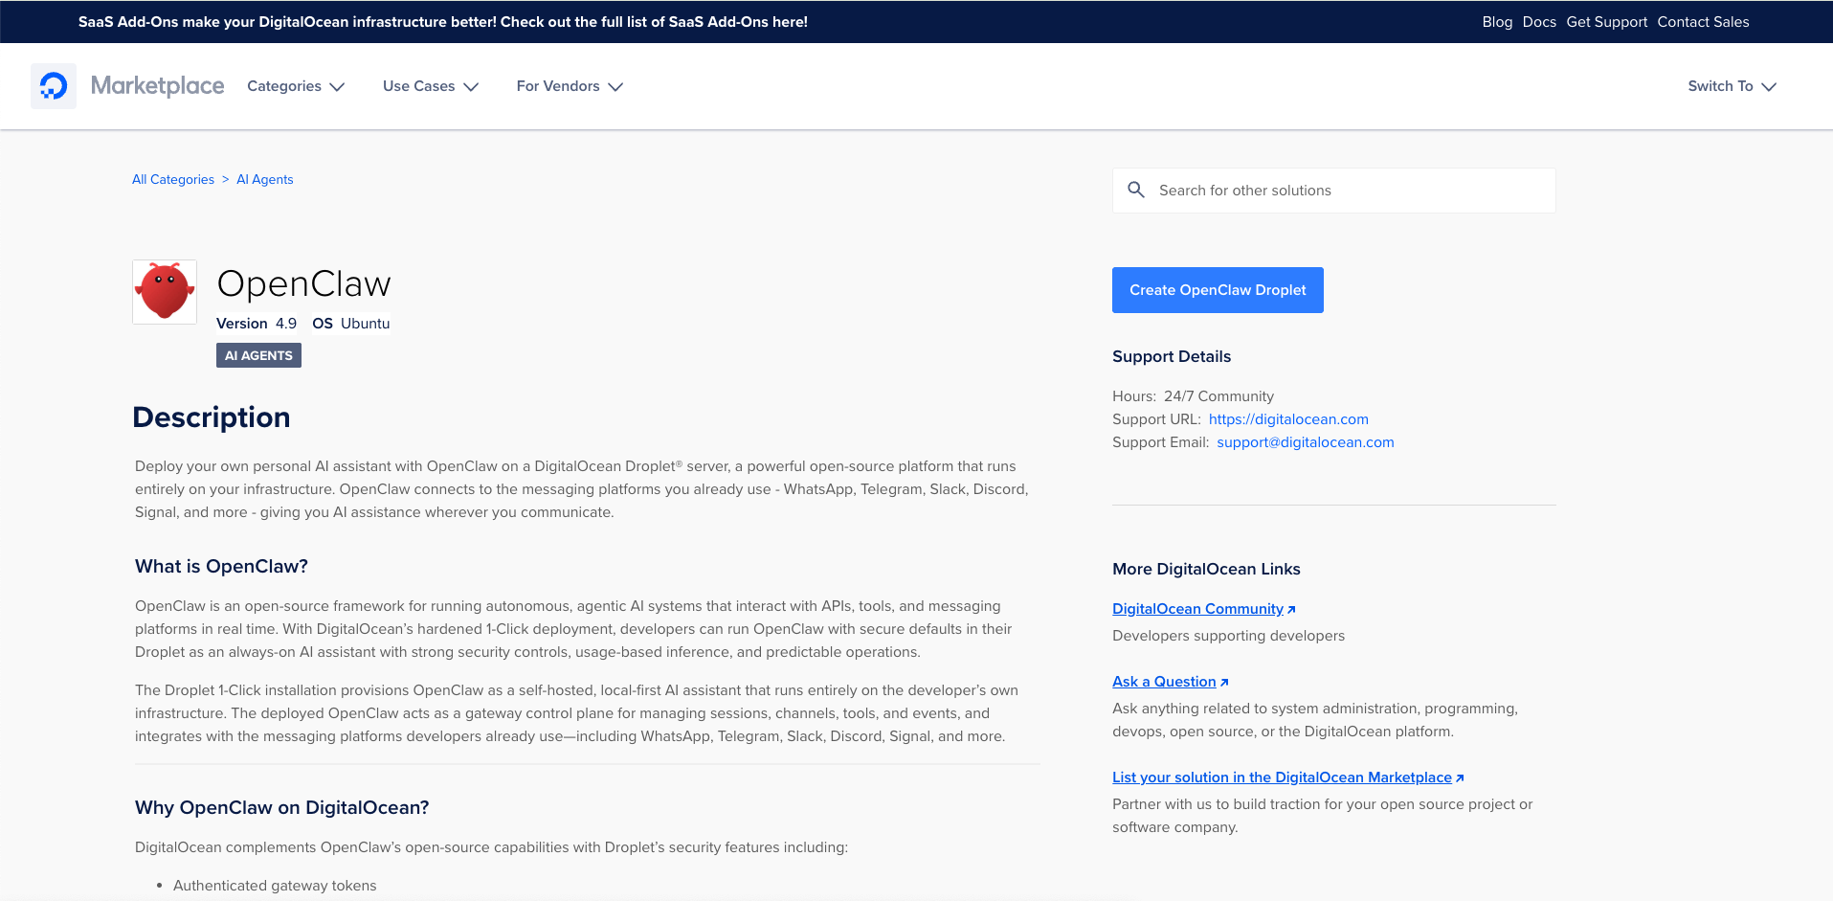Click Contact Sales in top bar
Screen dimensions: 1833x901
[1703, 22]
